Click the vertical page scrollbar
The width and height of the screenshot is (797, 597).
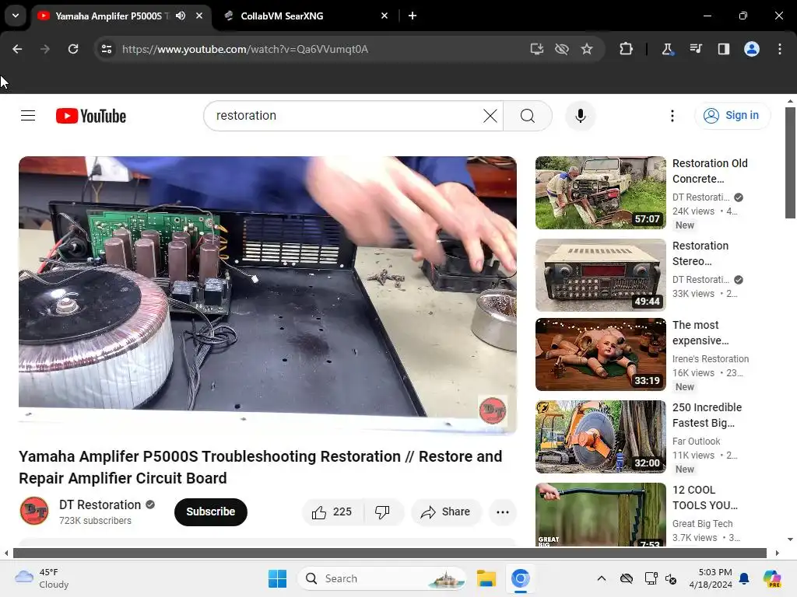coord(790,162)
